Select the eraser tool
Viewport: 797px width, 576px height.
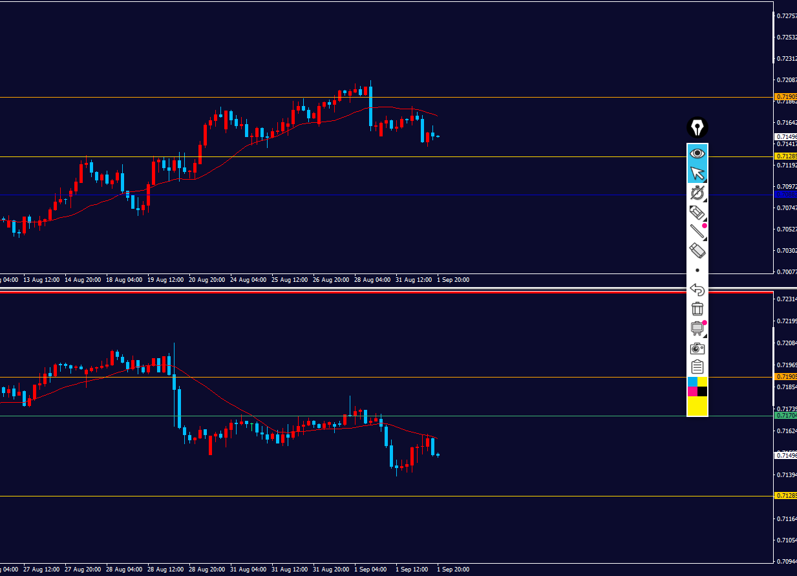point(697,250)
